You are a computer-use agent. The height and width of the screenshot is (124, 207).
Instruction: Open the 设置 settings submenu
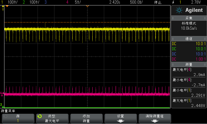point(120,119)
